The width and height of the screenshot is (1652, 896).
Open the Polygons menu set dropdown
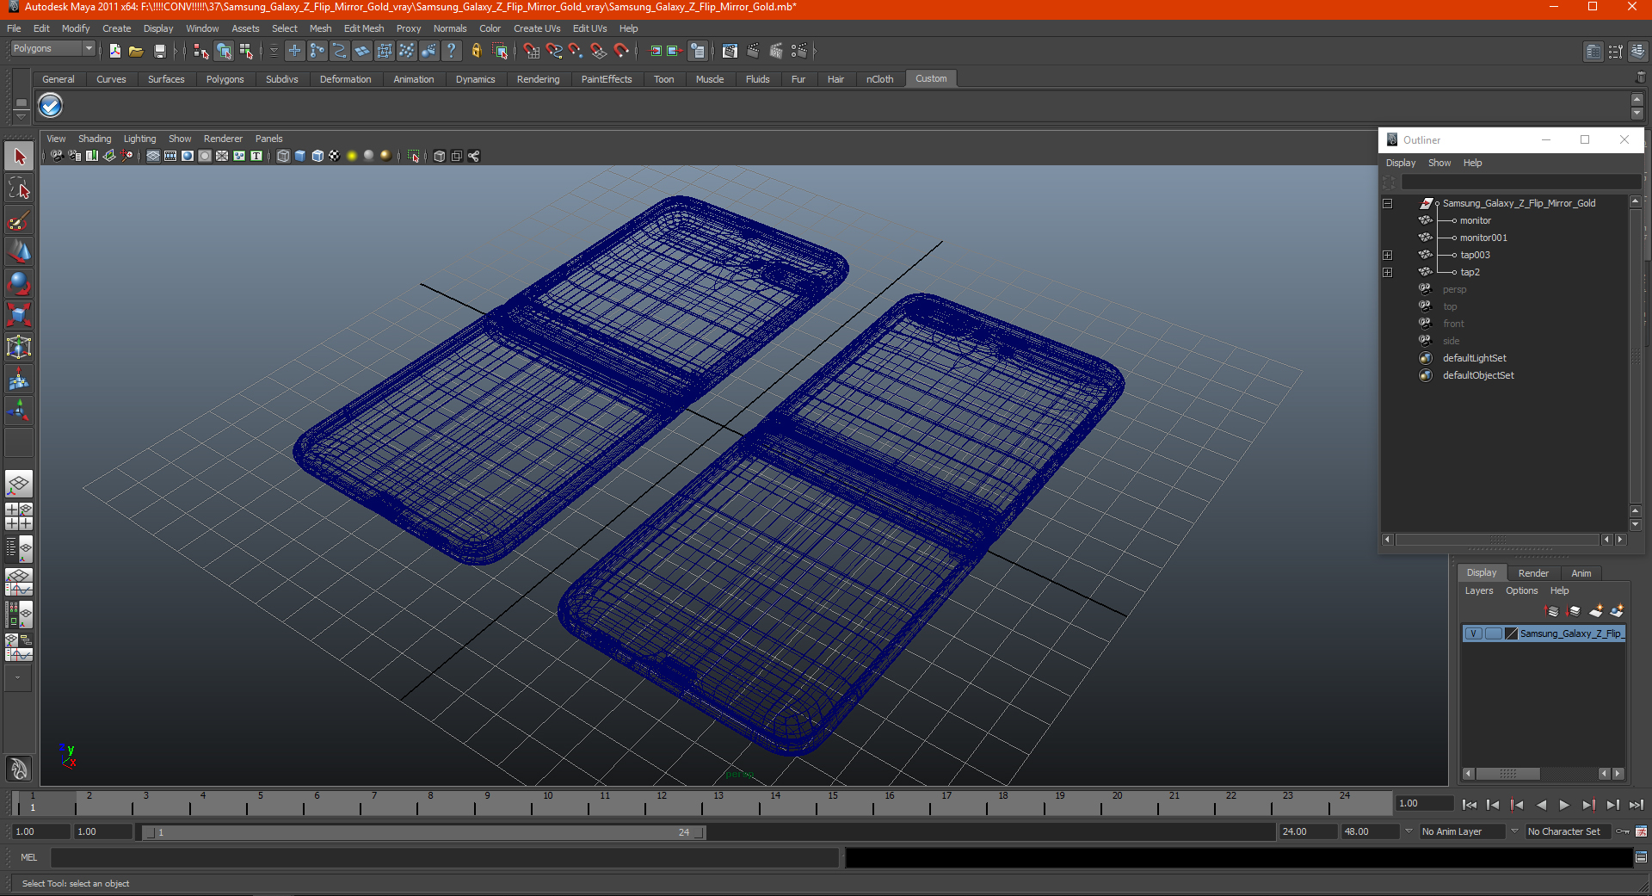(x=52, y=49)
